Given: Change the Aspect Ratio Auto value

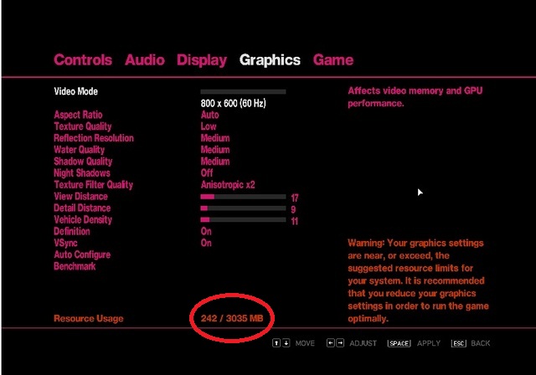Looking at the screenshot, I should [209, 115].
